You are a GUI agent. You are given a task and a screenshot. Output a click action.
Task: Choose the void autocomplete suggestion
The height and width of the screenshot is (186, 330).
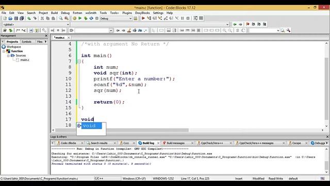tap(92, 126)
